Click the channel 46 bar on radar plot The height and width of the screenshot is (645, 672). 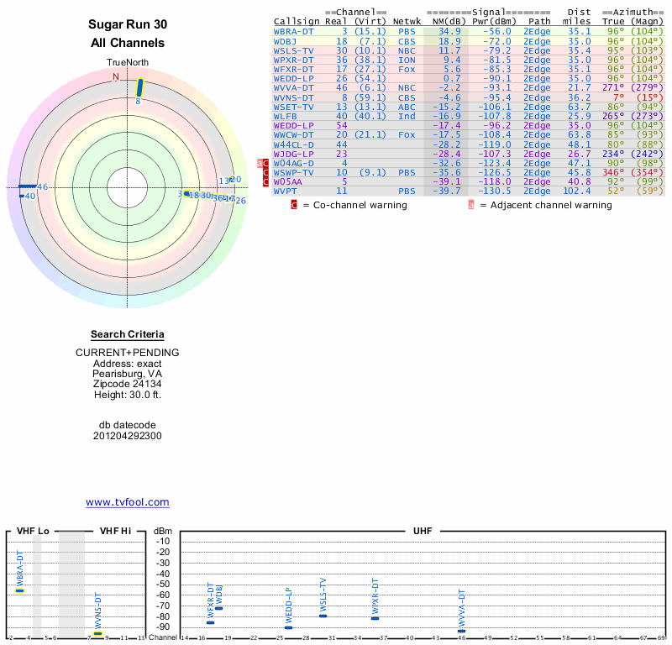point(27,186)
